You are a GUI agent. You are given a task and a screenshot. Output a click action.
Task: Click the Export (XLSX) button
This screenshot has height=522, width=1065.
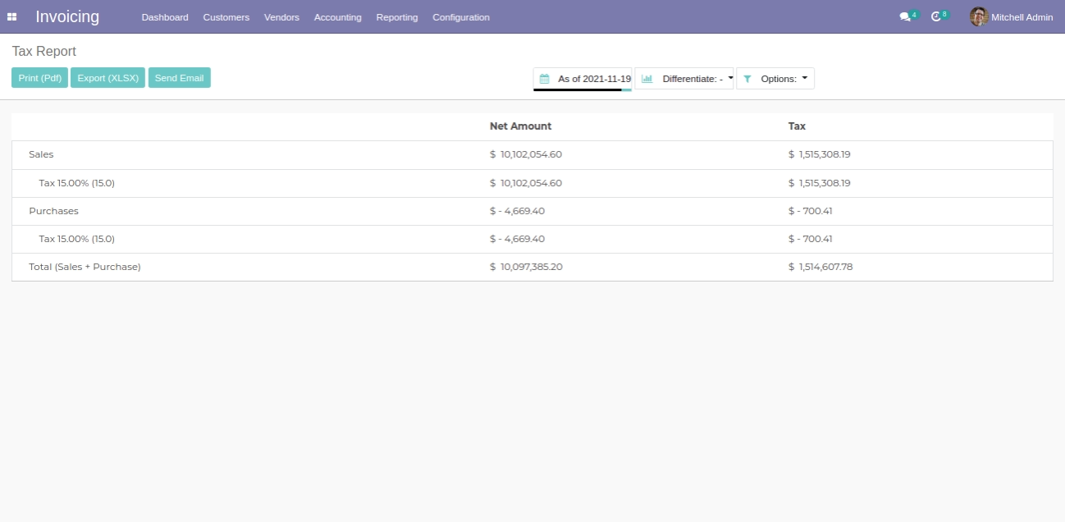(x=107, y=78)
